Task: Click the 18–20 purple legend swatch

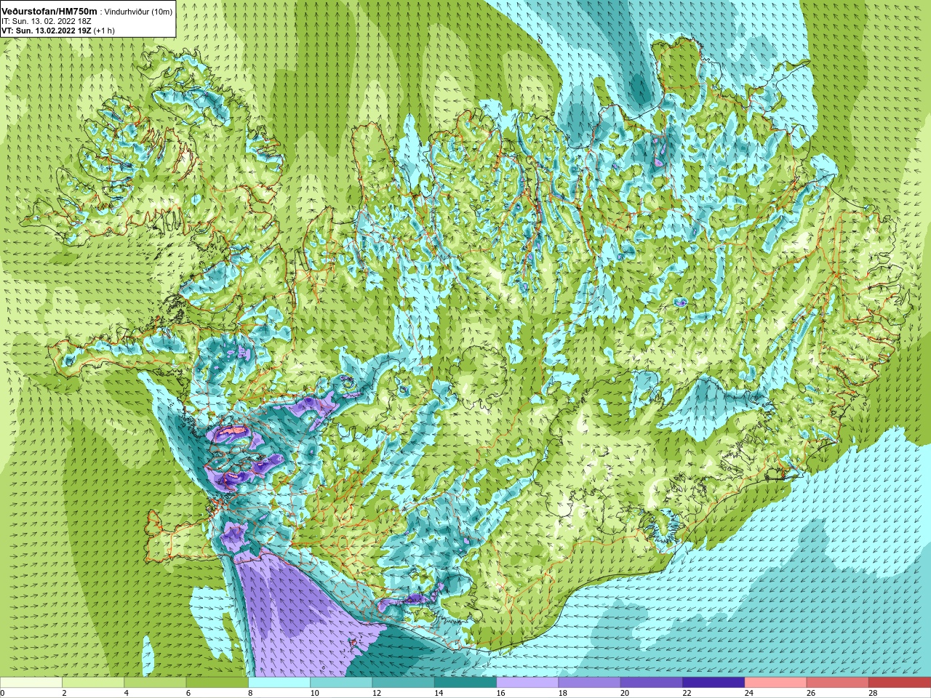Action: (x=590, y=683)
